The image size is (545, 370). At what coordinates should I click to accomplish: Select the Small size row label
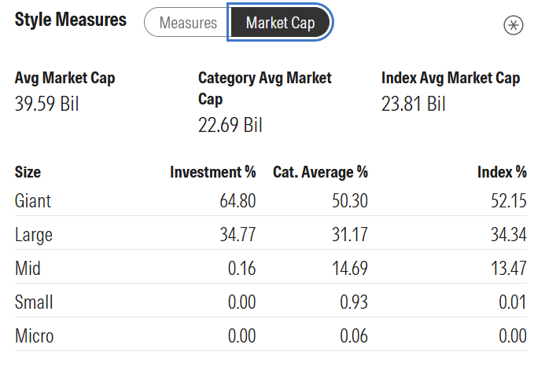pos(34,302)
